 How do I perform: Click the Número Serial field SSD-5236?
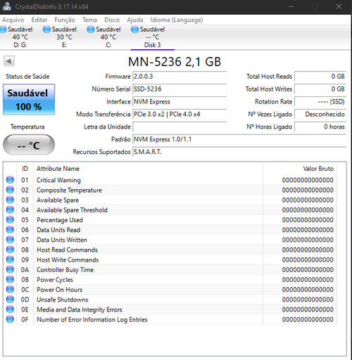180,89
